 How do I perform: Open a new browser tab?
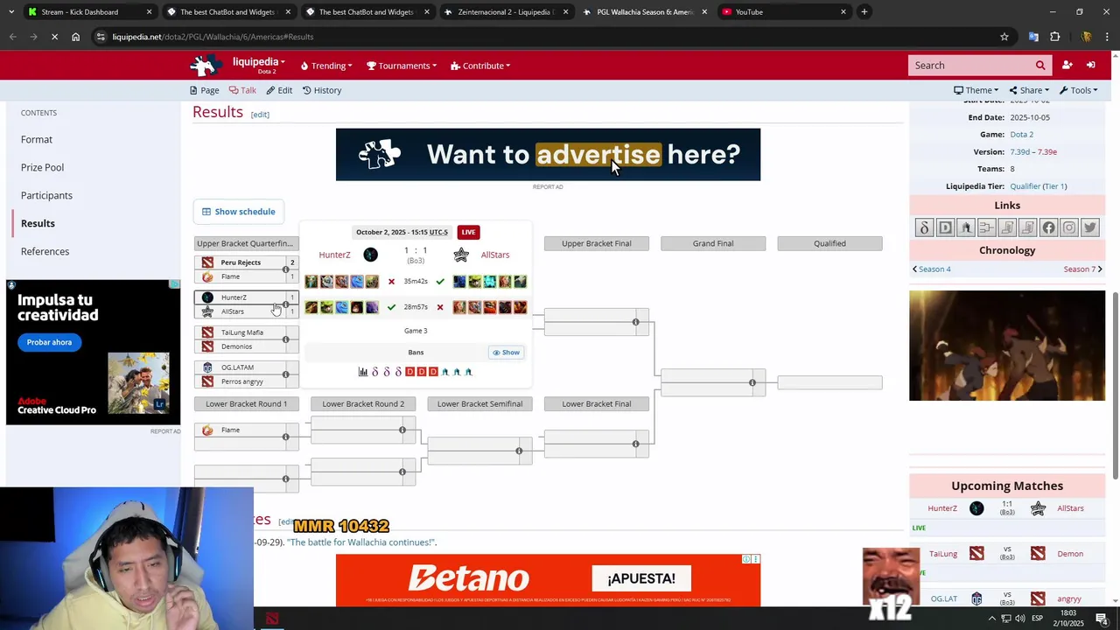[x=864, y=12]
